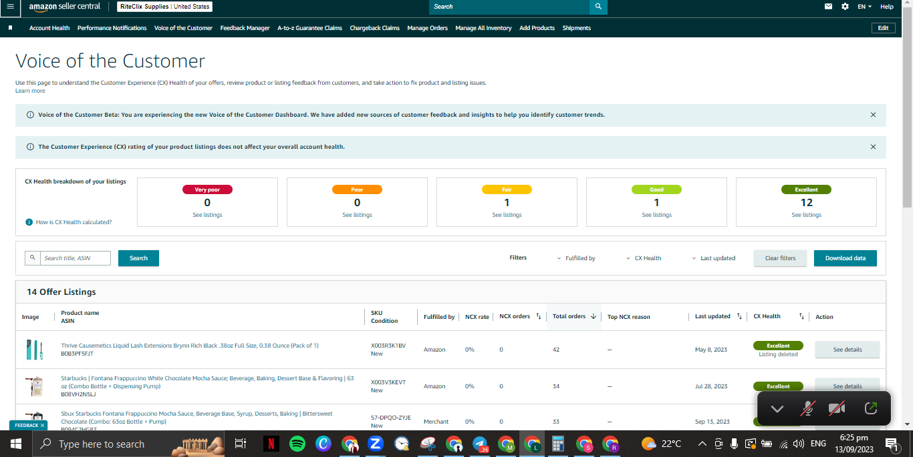
Task: Open the taskbar clock app icon
Action: click(x=401, y=444)
